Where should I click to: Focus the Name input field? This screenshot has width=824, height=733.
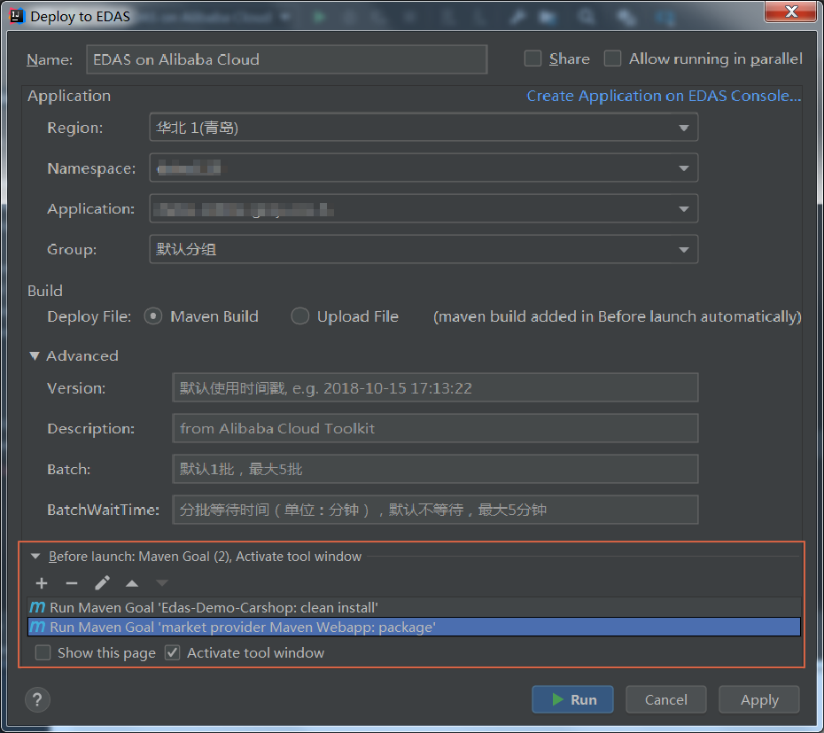(287, 59)
